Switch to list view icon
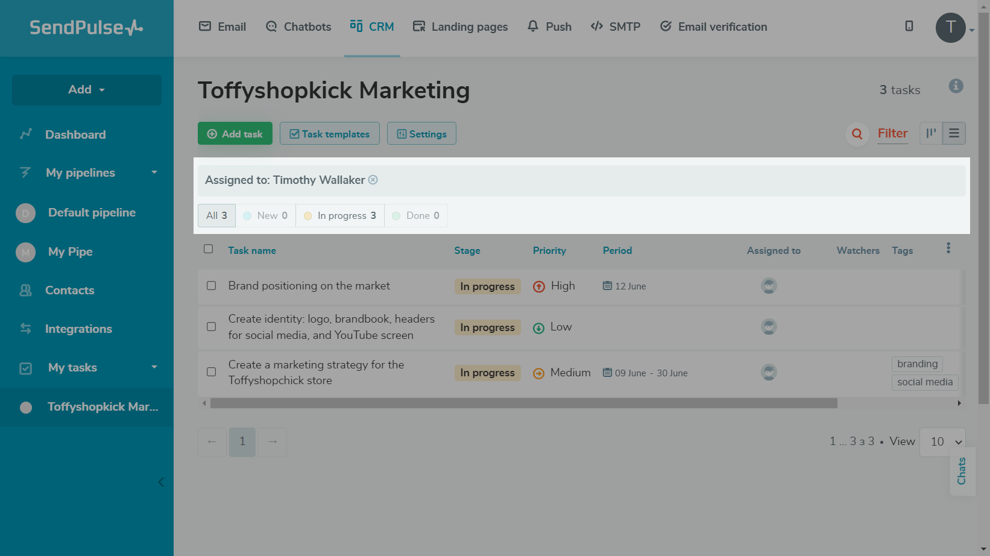This screenshot has width=990, height=556. click(x=954, y=133)
